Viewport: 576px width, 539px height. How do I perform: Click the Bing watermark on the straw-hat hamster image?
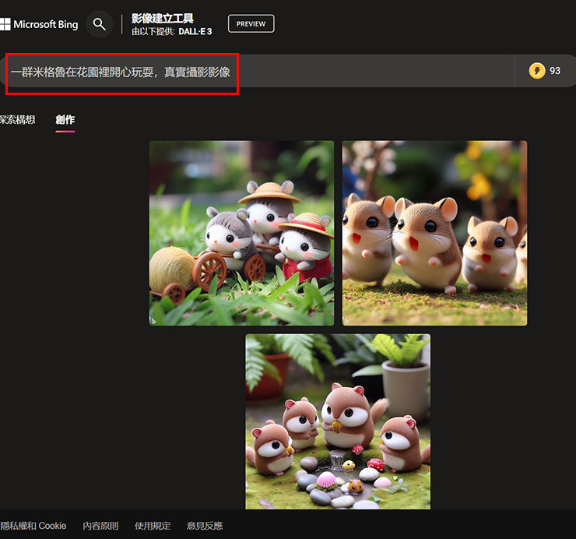(x=153, y=319)
